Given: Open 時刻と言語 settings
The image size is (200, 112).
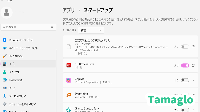Looking at the screenshot, I should pos(16,80).
